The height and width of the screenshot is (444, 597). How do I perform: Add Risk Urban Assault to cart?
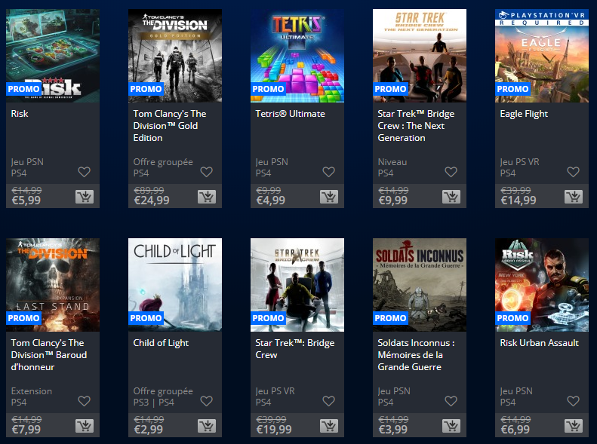click(574, 426)
